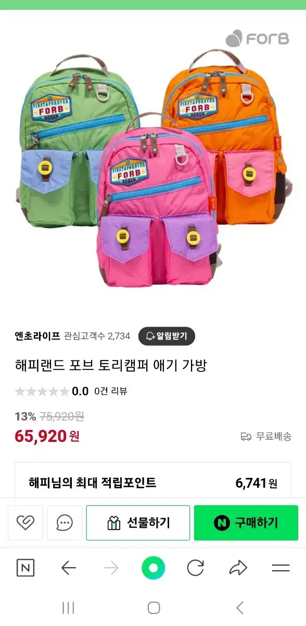Tap the 무료배송 free shipping label

tap(266, 436)
